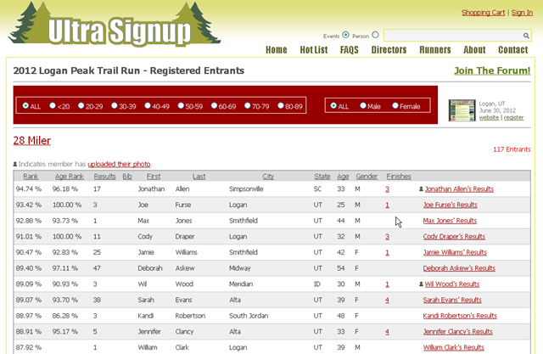Click into the site search field
This screenshot has height=354, width=543.
[x=453, y=36]
